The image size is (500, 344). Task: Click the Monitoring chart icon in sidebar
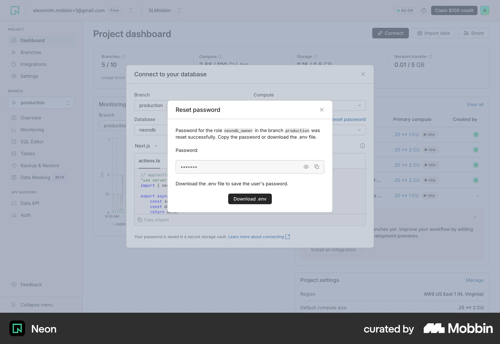click(14, 130)
